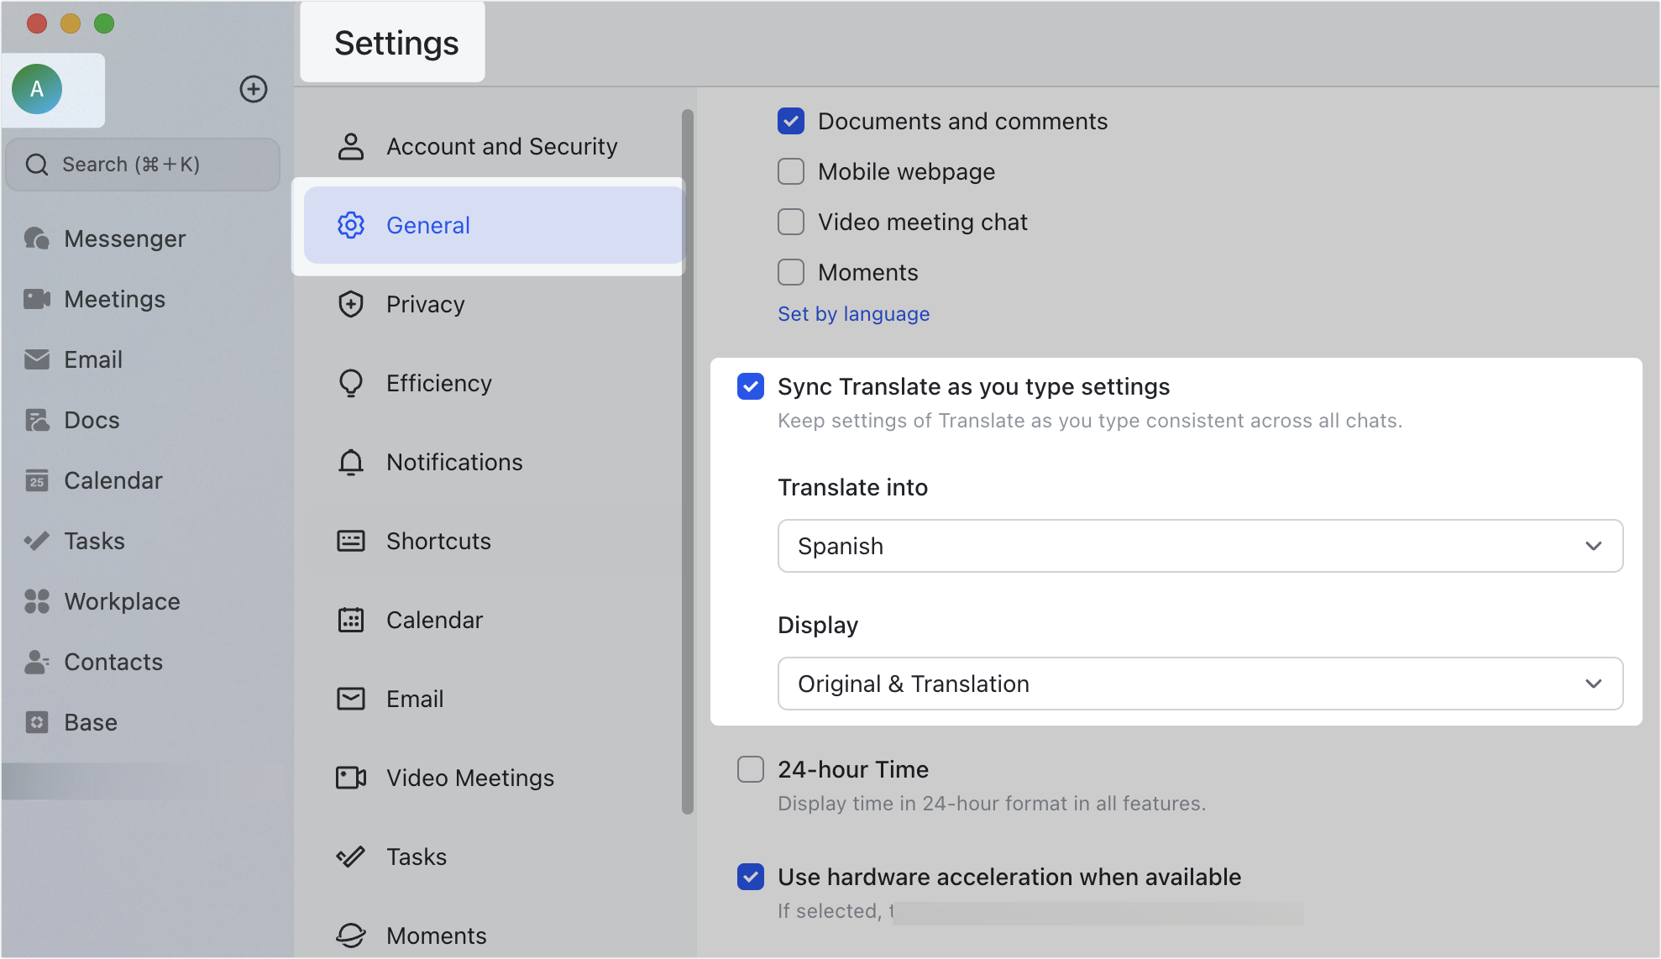Viewport: 1661px width, 959px height.
Task: Open Shortcuts settings
Action: coord(493,541)
